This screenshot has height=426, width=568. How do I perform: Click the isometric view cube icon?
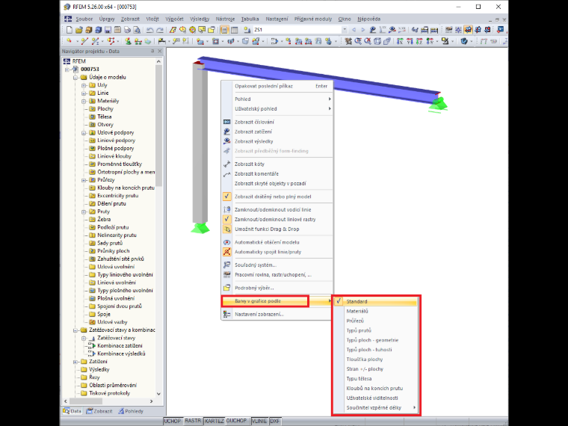click(x=377, y=41)
